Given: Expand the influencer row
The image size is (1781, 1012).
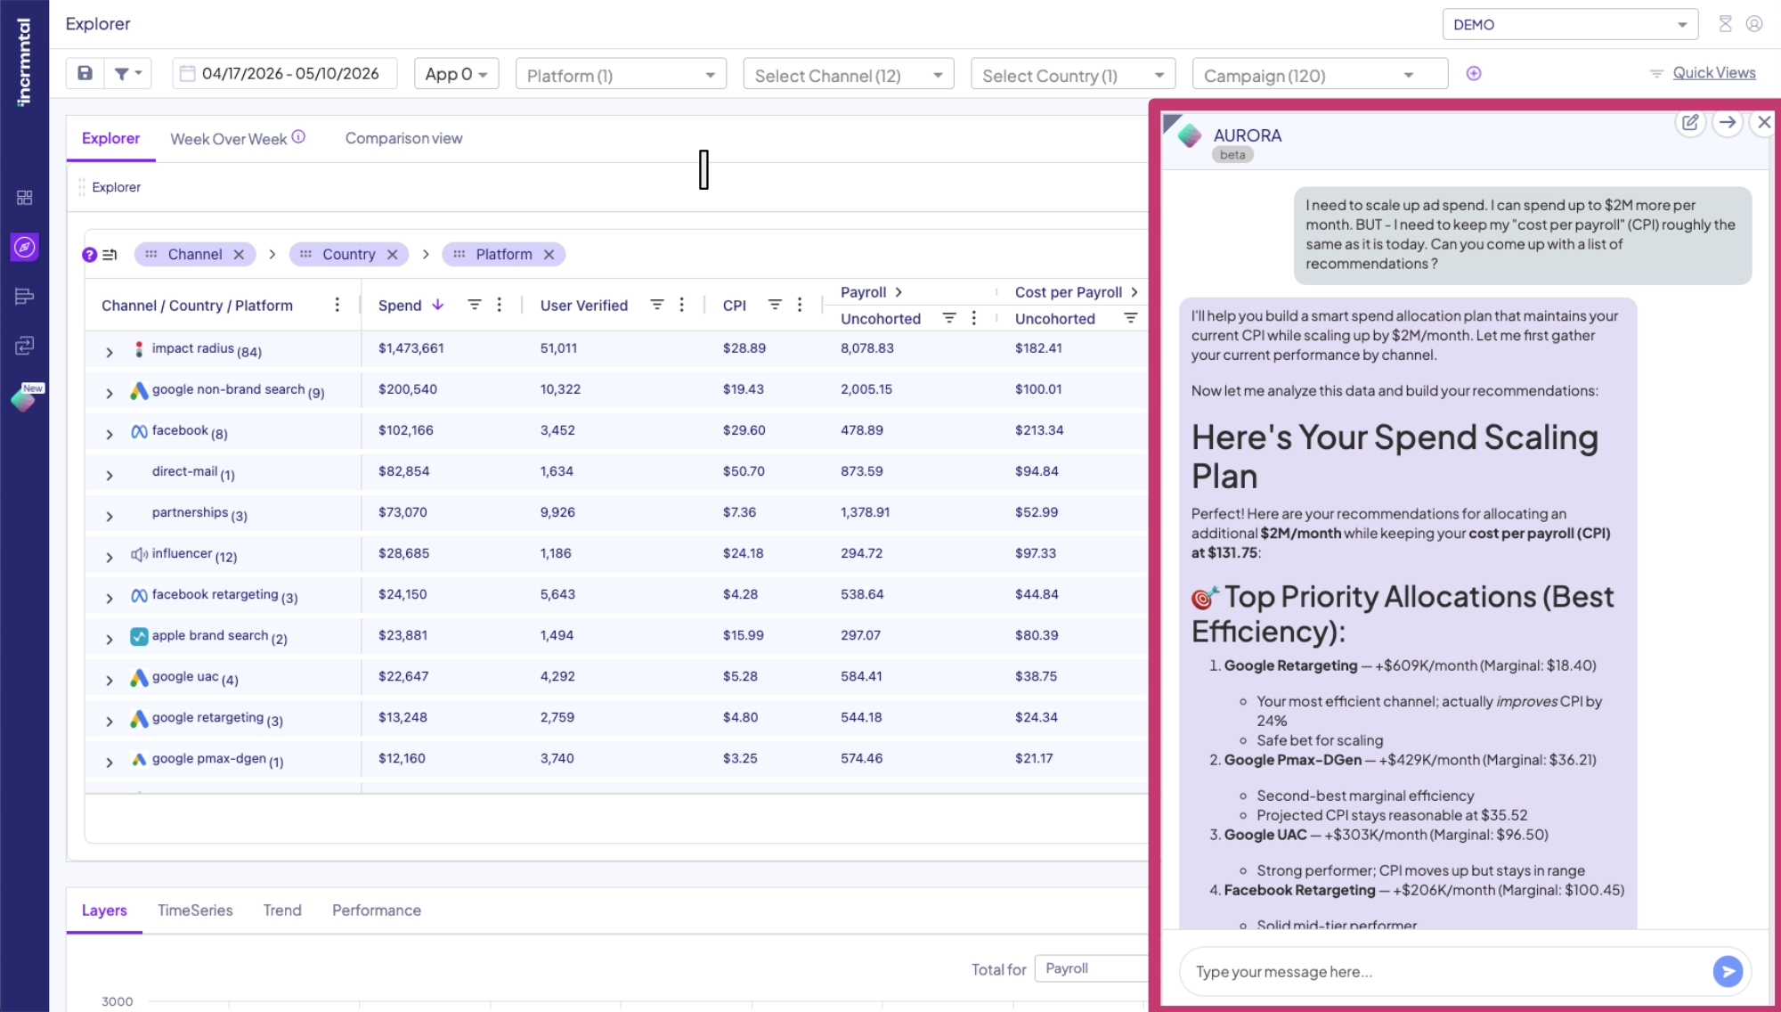Looking at the screenshot, I should click(110, 558).
